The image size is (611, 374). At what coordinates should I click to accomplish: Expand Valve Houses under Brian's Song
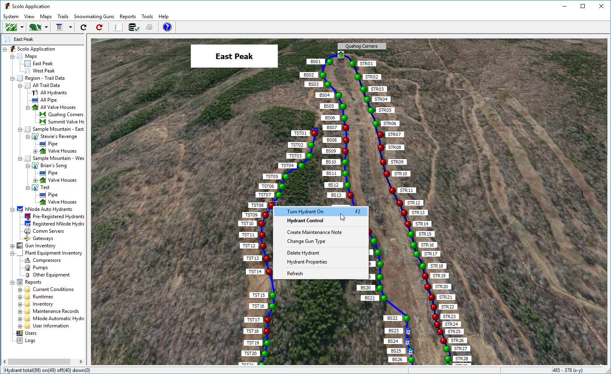pyautogui.click(x=35, y=180)
